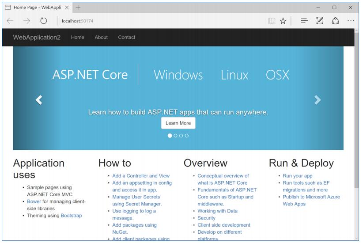Open Manage User Secrets link

[137, 201]
